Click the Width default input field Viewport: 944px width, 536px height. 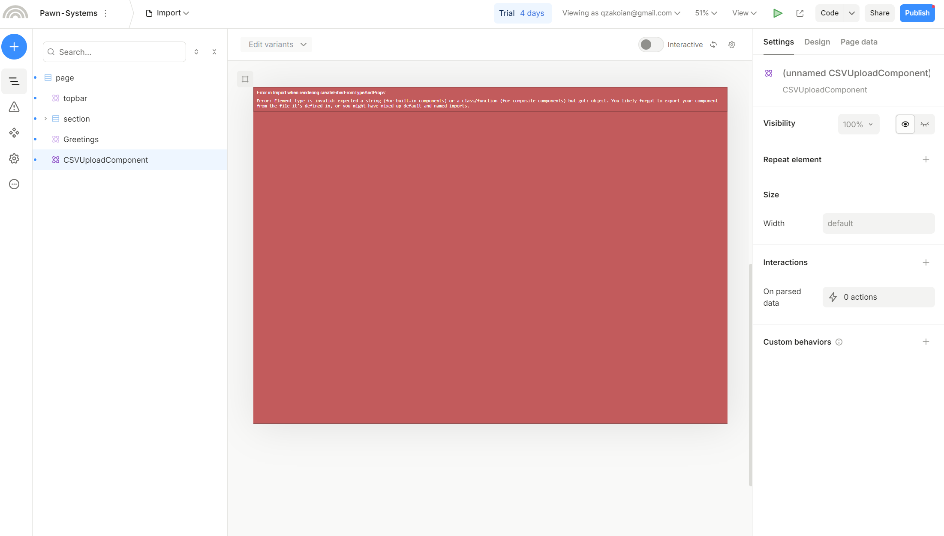(x=878, y=223)
